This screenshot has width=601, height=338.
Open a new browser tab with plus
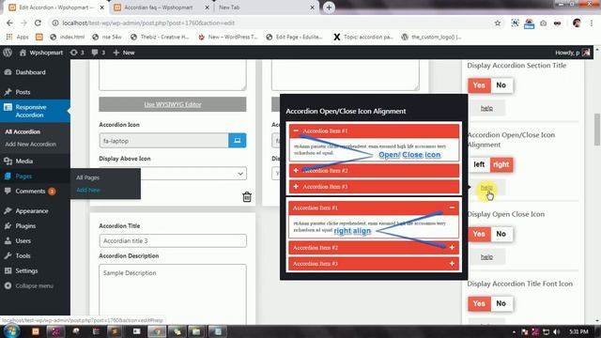point(329,8)
